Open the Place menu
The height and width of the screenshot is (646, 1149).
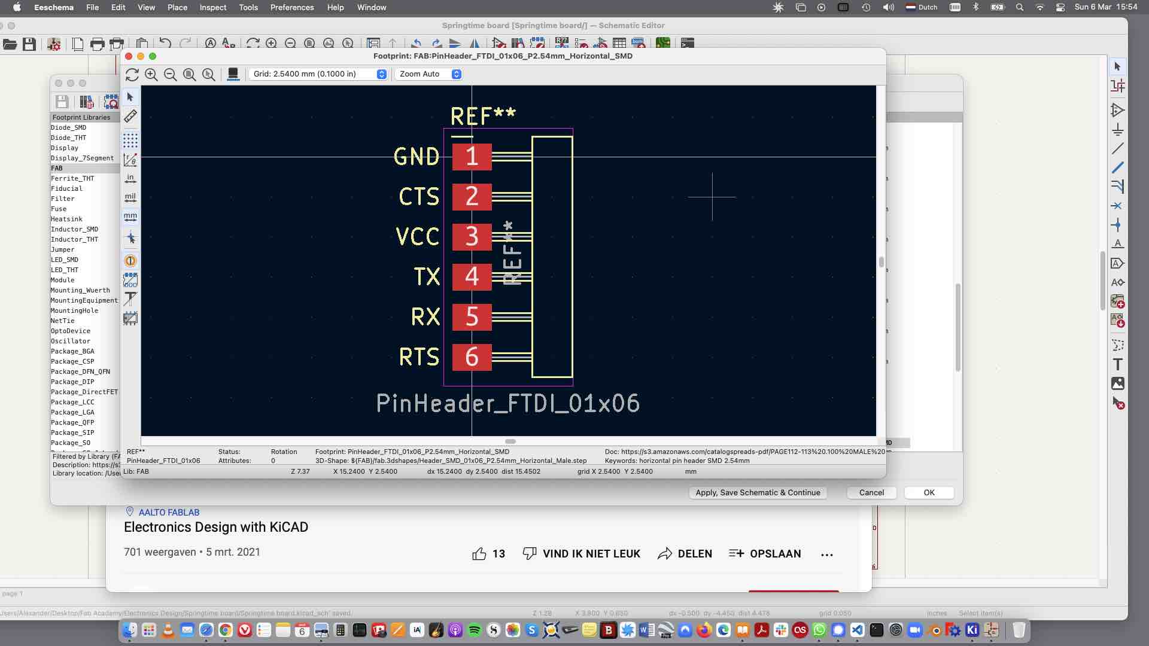click(178, 7)
